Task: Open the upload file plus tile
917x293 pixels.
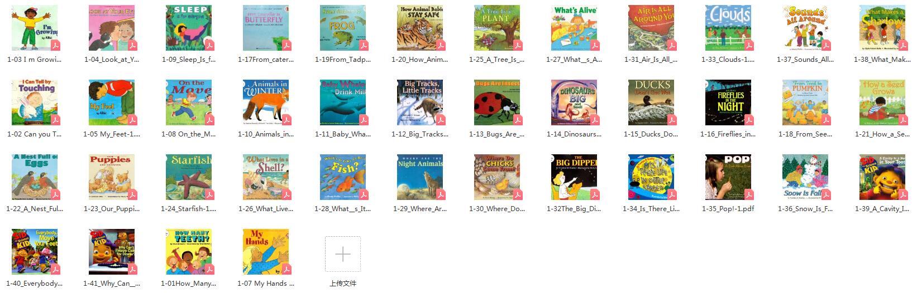Action: click(343, 254)
